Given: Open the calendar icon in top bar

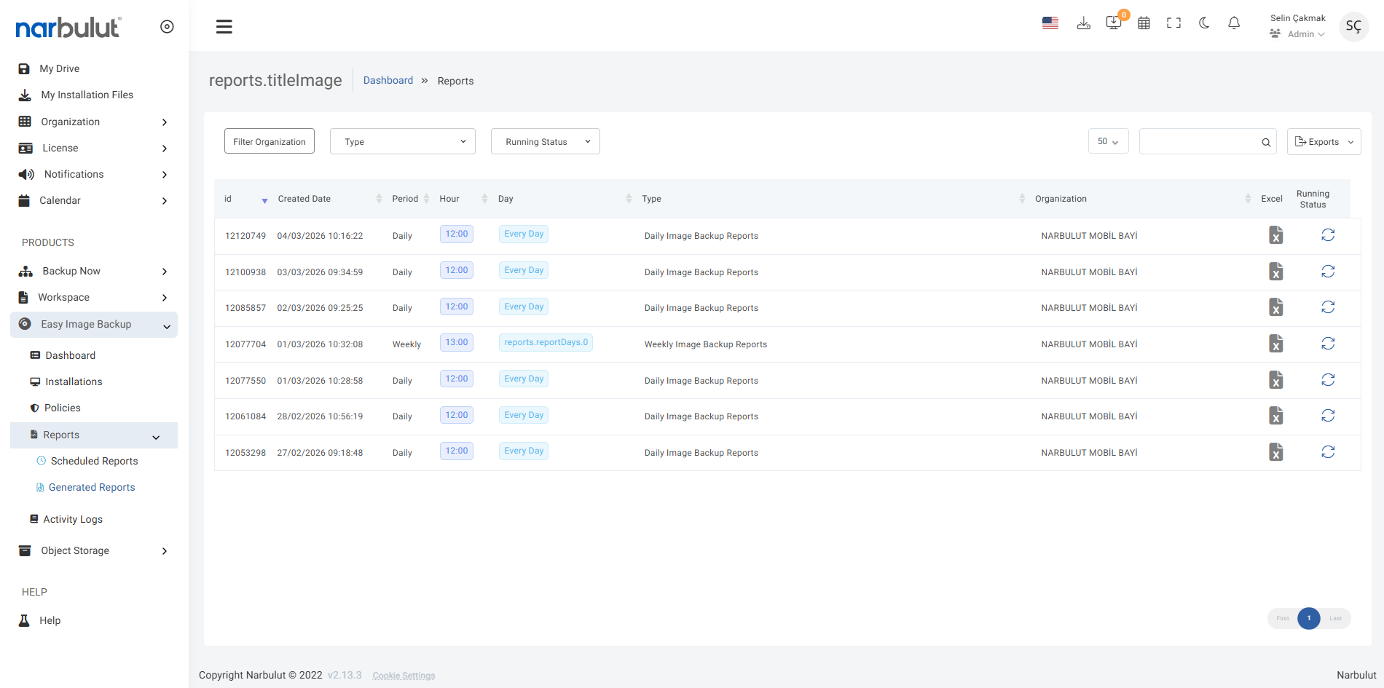Looking at the screenshot, I should coord(1144,23).
